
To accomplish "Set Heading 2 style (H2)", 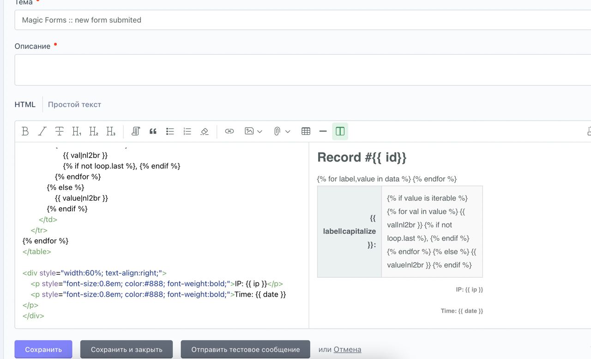I will click(x=94, y=131).
